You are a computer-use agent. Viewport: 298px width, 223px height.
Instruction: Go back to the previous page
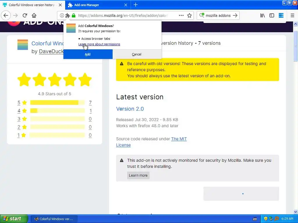click(6, 15)
